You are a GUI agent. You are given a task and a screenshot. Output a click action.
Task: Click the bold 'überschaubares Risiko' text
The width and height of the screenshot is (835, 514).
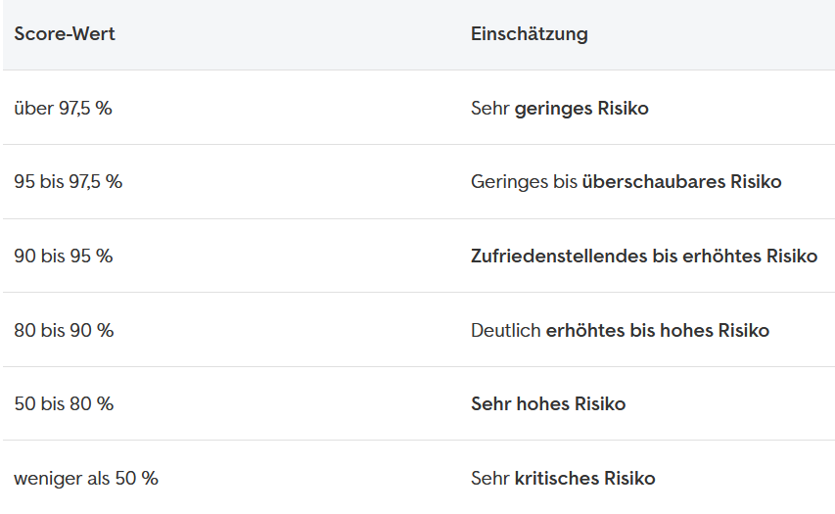(x=681, y=182)
